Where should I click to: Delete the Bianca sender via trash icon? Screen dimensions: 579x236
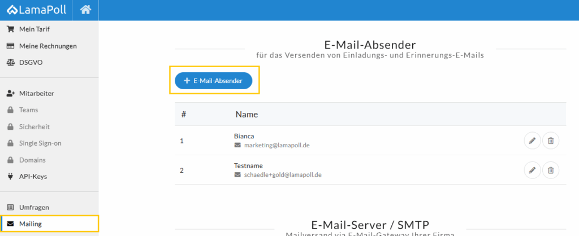(x=551, y=141)
